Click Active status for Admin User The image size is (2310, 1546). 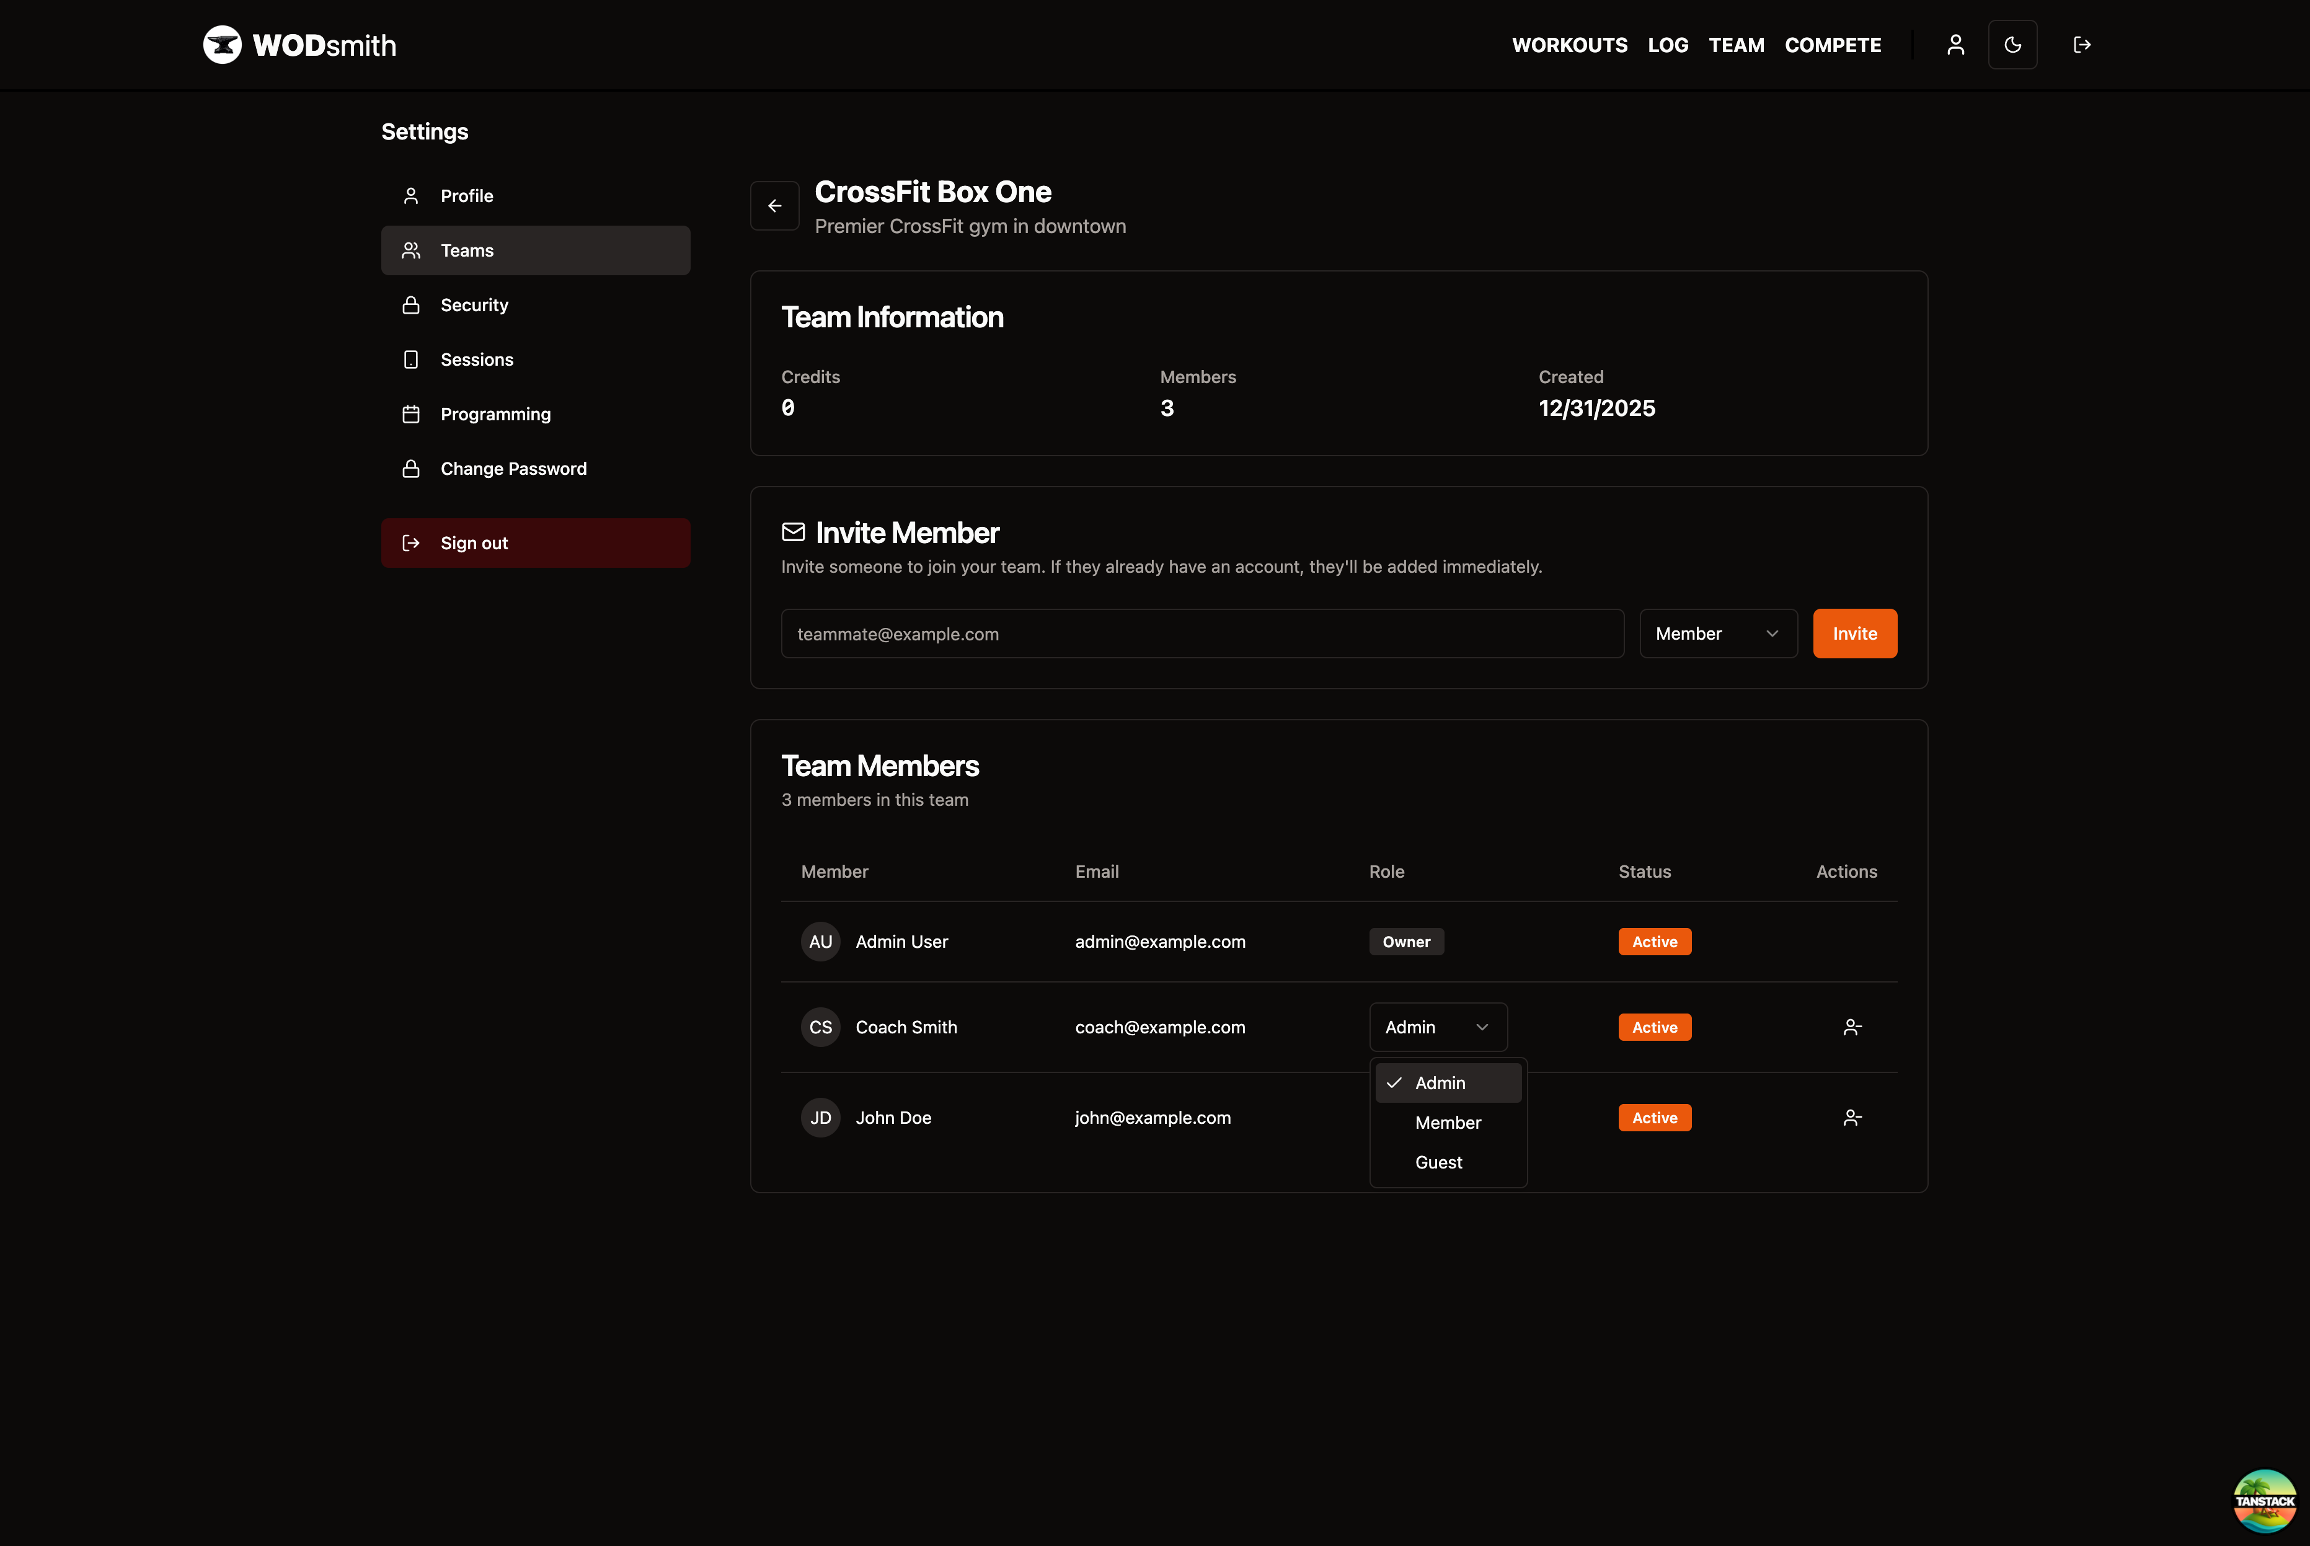[1654, 942]
